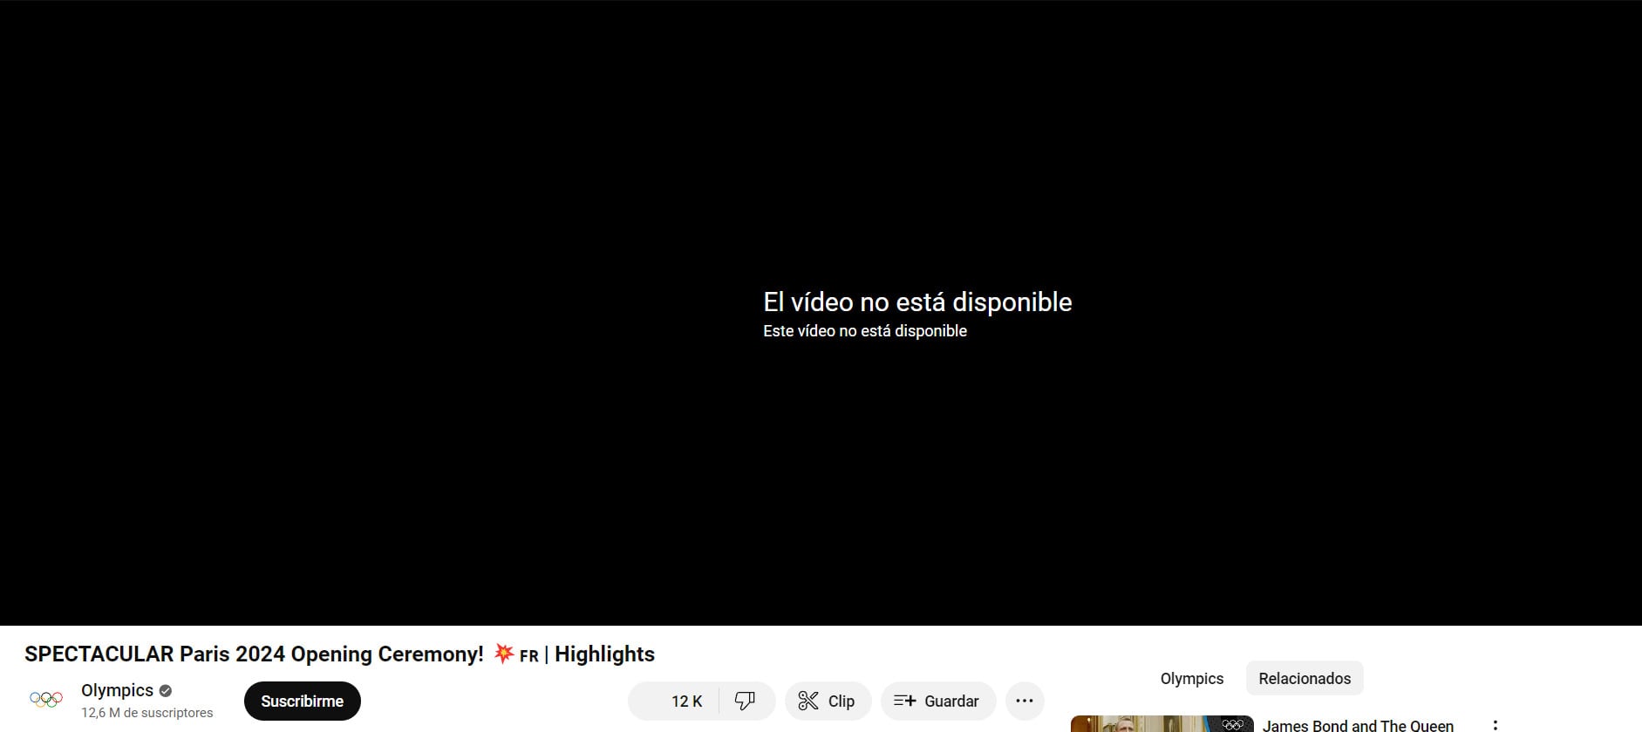
Task: Click the 12,6 M de suscriptores text
Action: [x=146, y=713]
